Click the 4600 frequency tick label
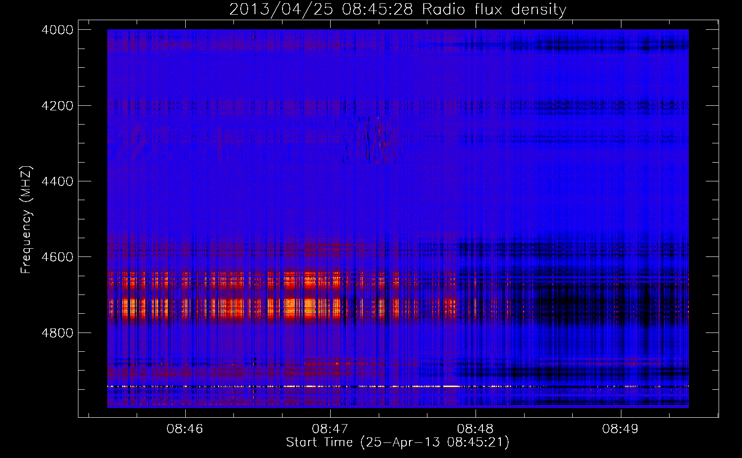 click(x=57, y=257)
